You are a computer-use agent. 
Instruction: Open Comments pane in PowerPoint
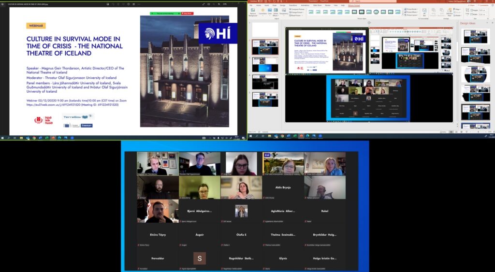[483, 5]
